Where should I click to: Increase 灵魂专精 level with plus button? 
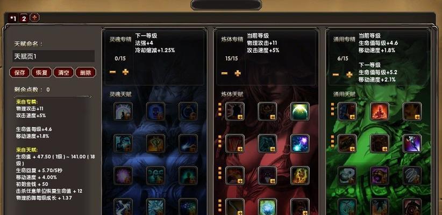coord(125,72)
